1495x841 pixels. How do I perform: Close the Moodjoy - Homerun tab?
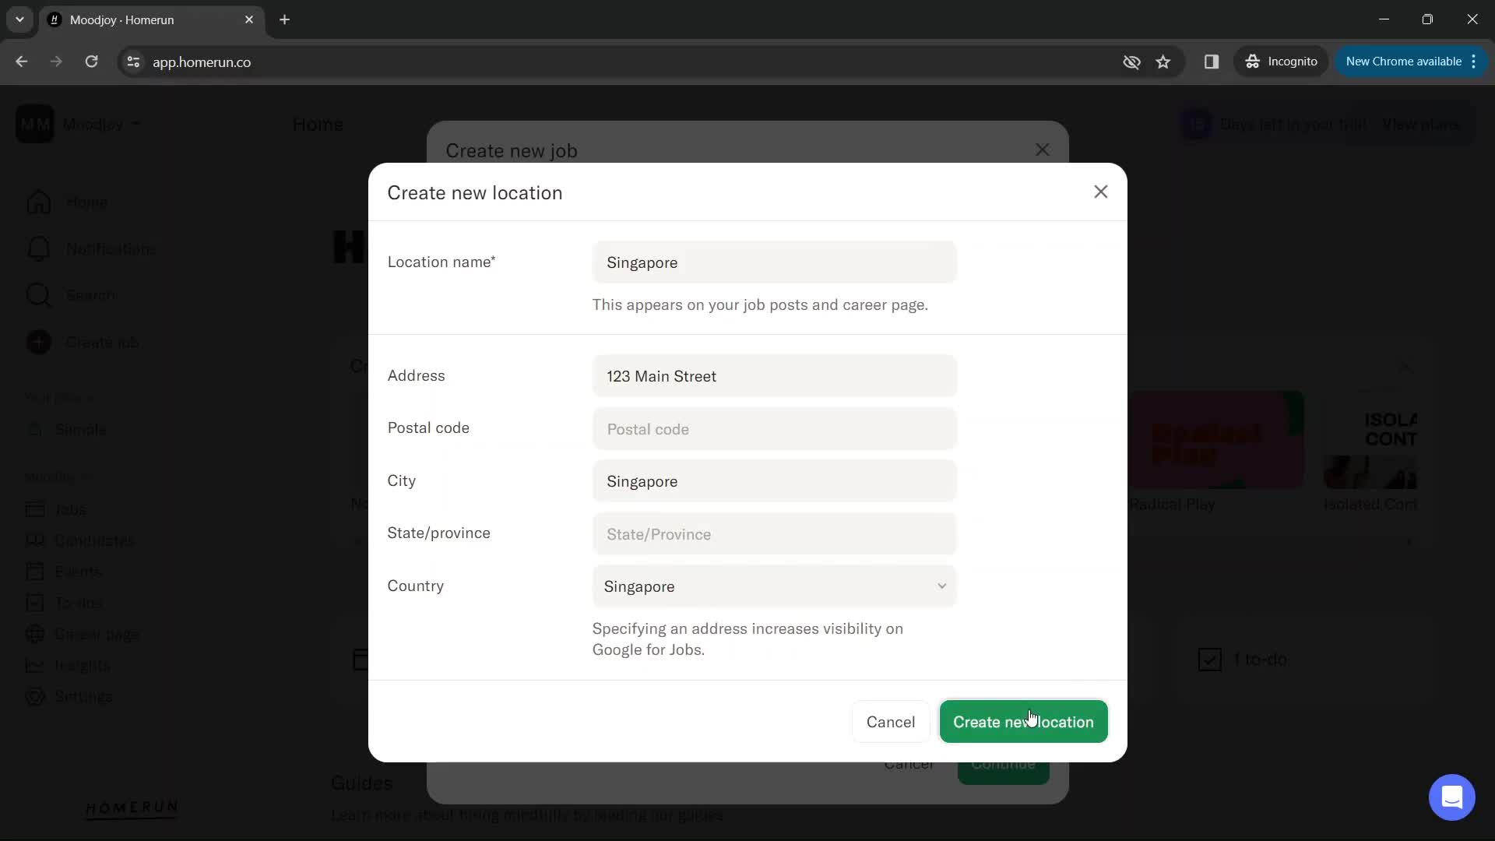[249, 19]
